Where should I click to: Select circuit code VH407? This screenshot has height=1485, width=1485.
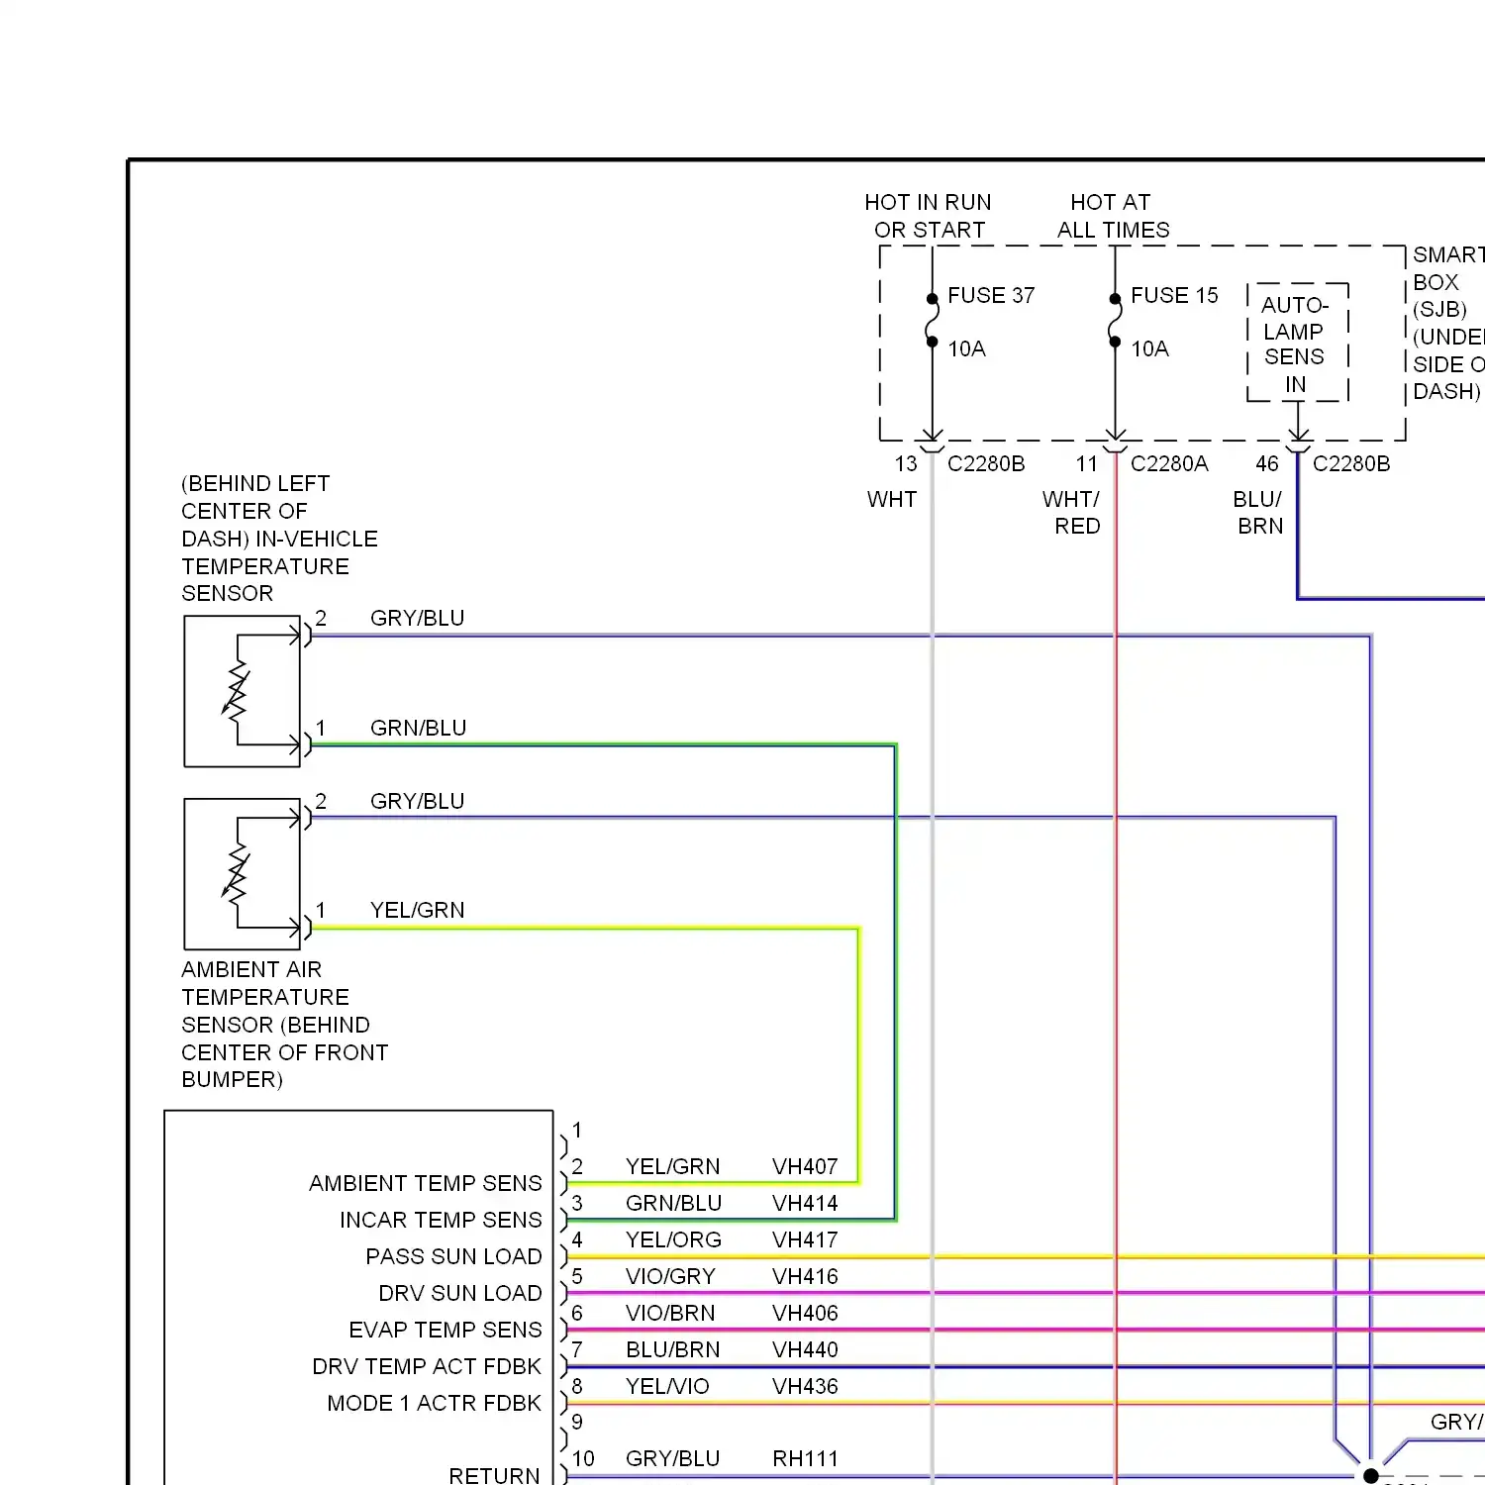pos(805,1166)
